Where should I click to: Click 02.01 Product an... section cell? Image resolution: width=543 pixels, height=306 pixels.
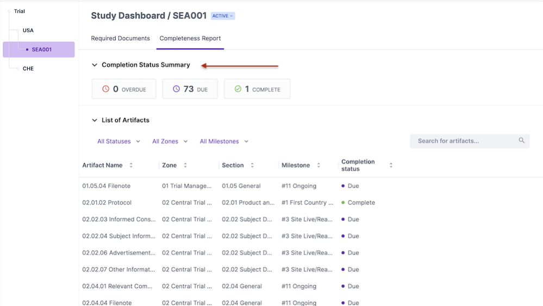[248, 202]
